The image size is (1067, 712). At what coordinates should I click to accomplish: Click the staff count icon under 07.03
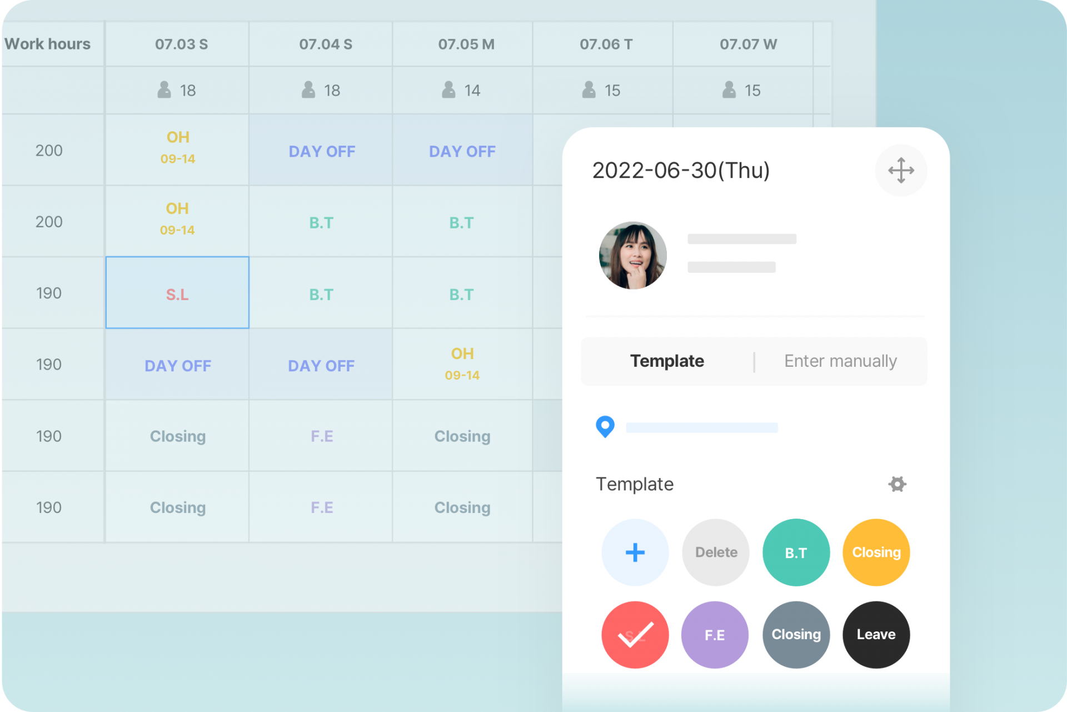pyautogui.click(x=164, y=89)
